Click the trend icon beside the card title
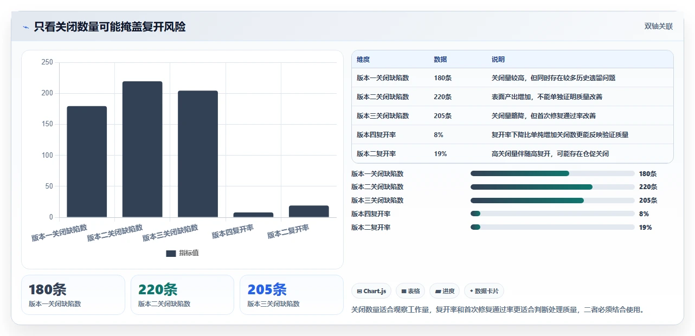The image size is (695, 336). tap(25, 27)
